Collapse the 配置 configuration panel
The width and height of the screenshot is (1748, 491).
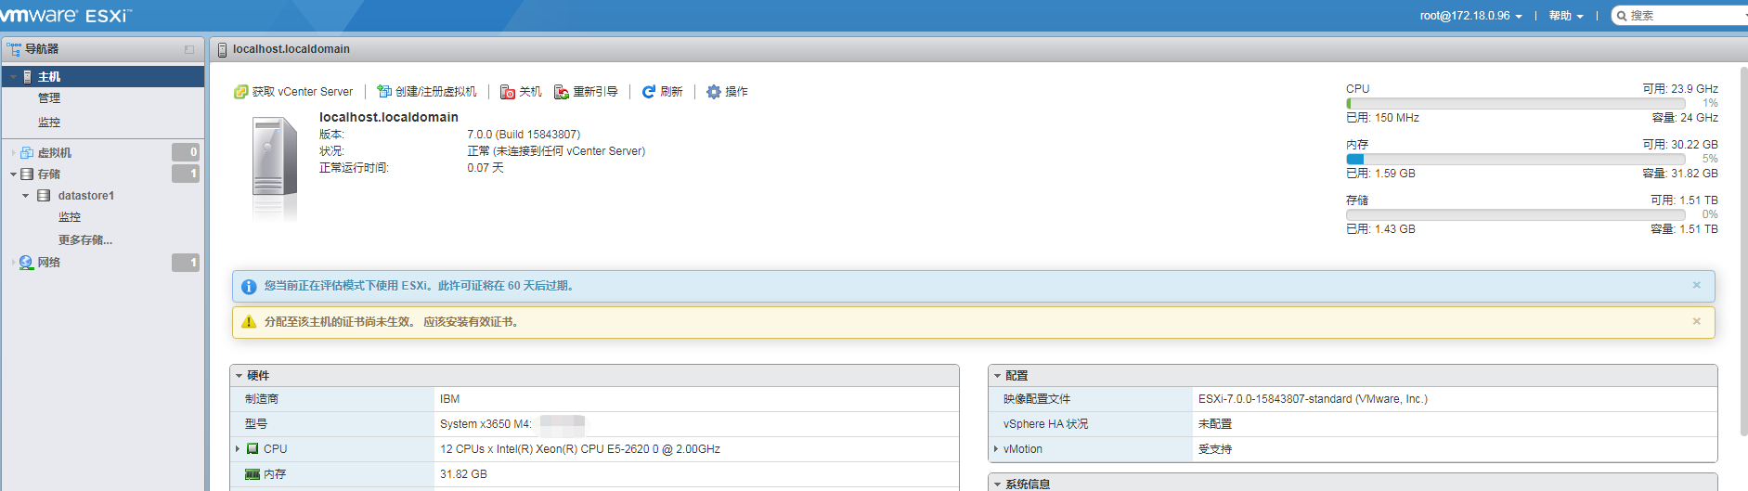pos(998,376)
